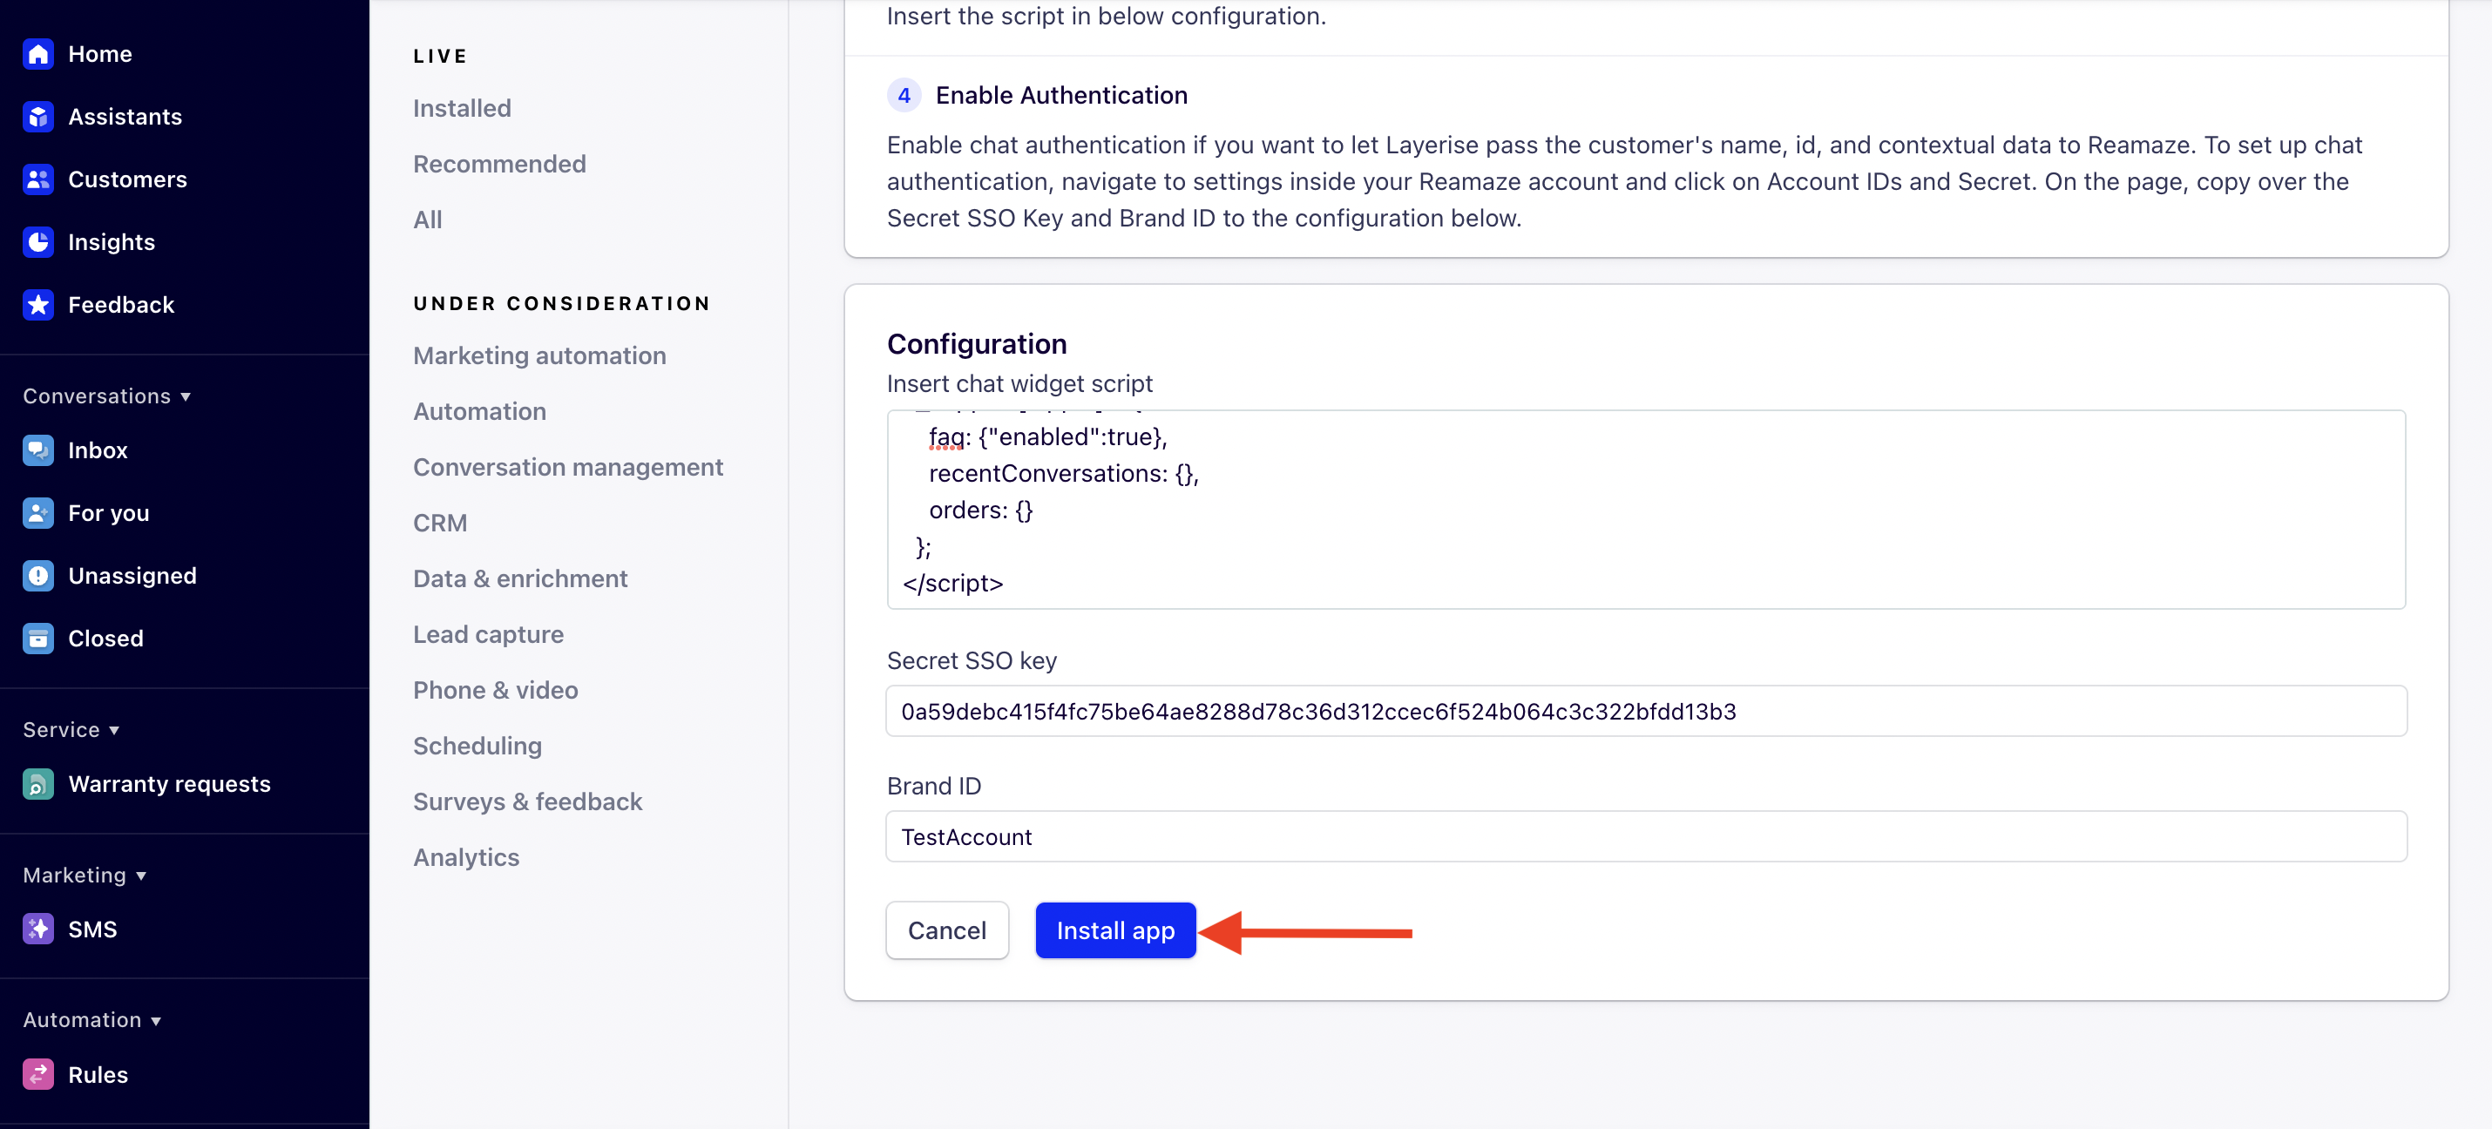Open the SMS sparkle icon

[x=37, y=929]
